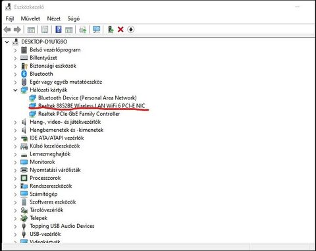This screenshot has height=251, width=316.
Task: Click the Bluetooth category icon
Action: [24, 74]
